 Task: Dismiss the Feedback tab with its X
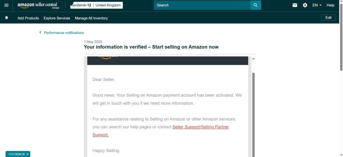point(27,154)
